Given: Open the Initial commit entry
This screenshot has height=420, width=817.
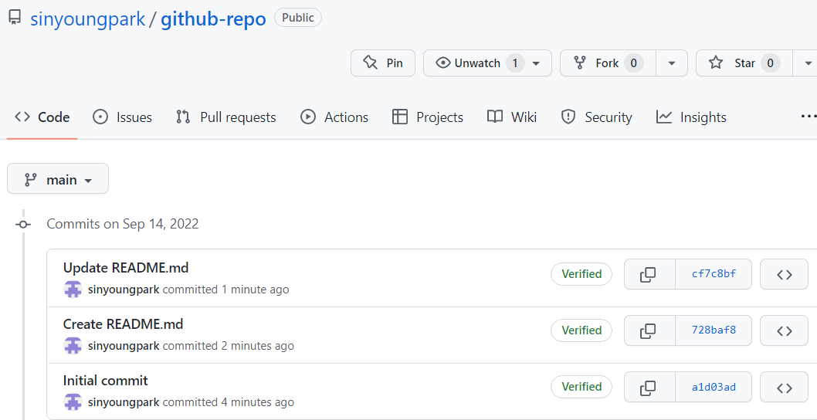Looking at the screenshot, I should point(105,381).
